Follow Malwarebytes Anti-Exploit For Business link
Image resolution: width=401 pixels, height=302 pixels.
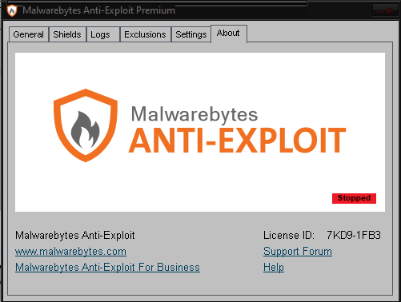107,267
